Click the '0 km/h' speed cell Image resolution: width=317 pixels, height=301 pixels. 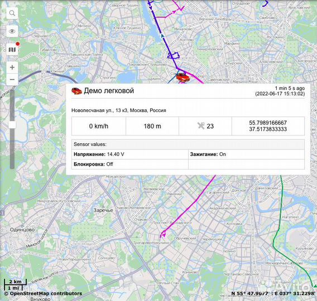[x=99, y=126]
